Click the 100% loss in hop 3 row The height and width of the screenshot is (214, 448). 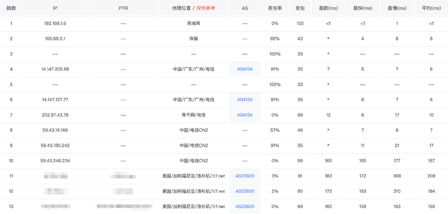pos(275,54)
